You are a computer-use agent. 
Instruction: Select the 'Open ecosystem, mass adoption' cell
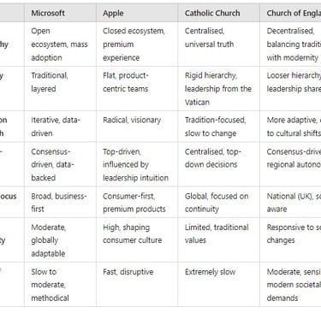tap(60, 44)
